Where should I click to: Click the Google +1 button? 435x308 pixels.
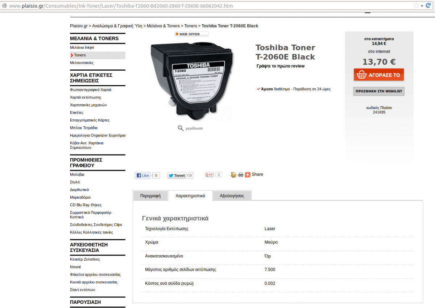click(210, 175)
